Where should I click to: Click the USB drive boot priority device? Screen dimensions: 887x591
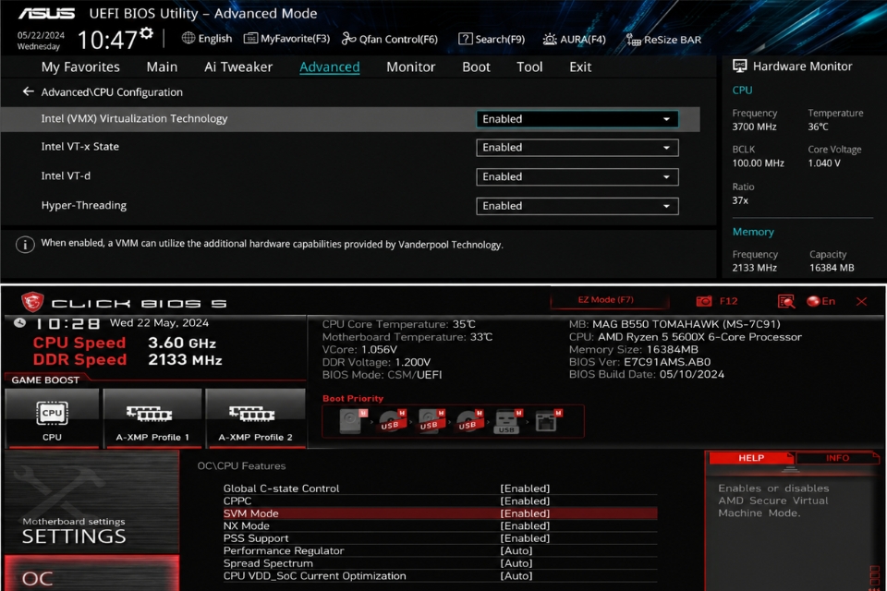click(507, 421)
